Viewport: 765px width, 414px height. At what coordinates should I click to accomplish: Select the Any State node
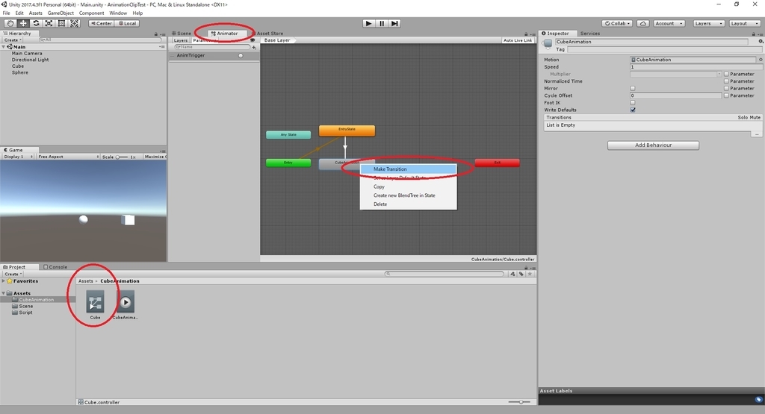click(x=288, y=134)
